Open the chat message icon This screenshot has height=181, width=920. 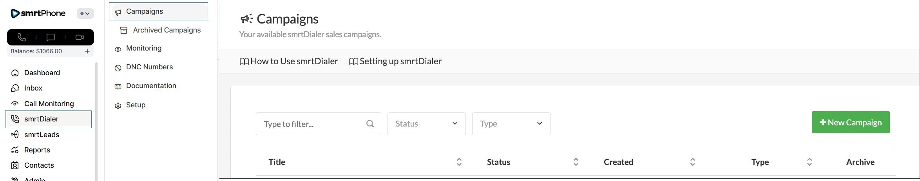51,37
